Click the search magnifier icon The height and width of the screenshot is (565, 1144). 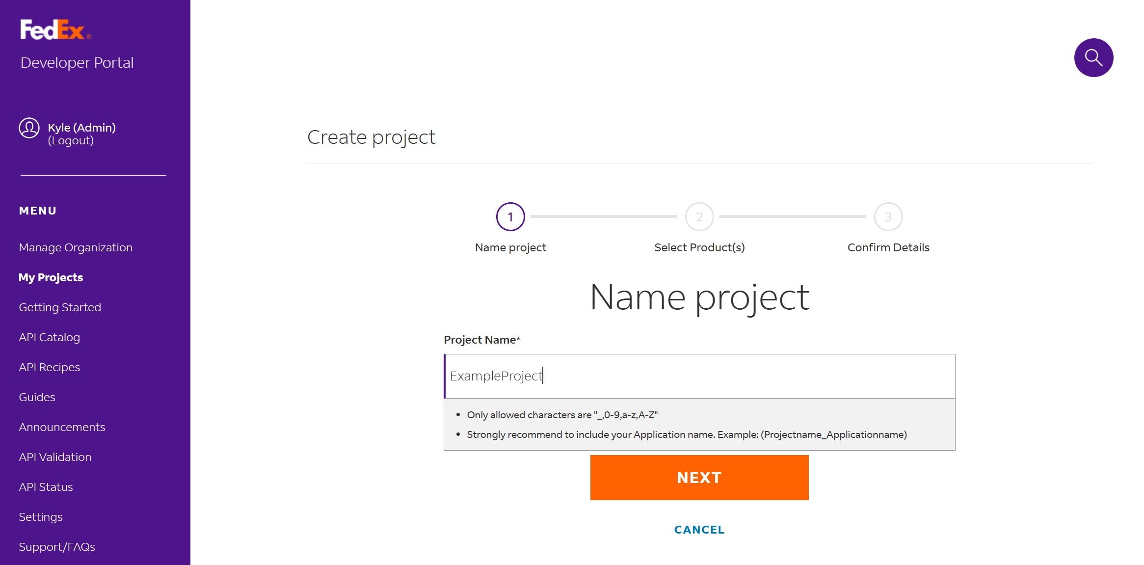(1093, 57)
